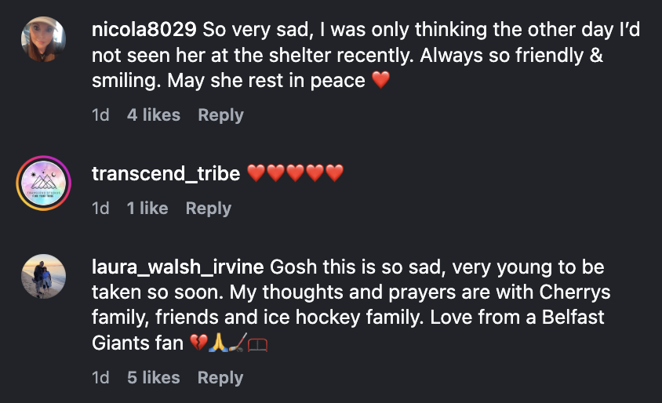
Task: Open nicola8029's profile picture
Action: (x=43, y=39)
